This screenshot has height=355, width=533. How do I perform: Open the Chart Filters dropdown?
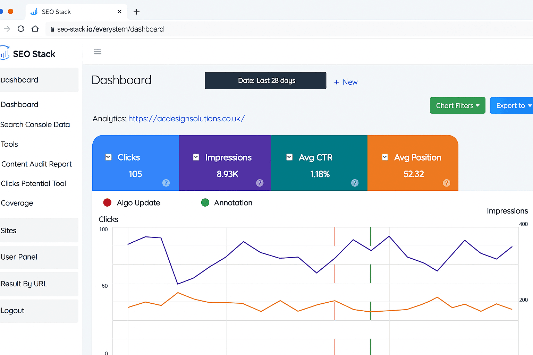point(457,105)
